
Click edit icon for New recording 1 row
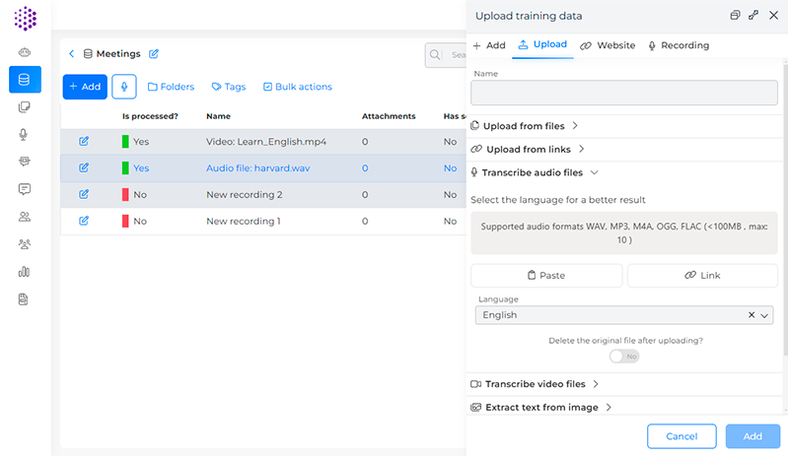pos(84,221)
